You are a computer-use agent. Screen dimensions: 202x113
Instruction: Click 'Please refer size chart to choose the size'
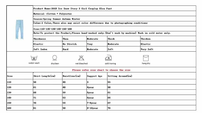pyautogui.click(x=101, y=70)
